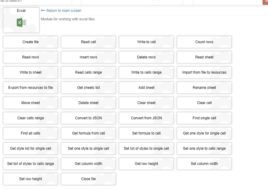Viewport: 268px width, 189px height.
Task: Click the green Excel module icon
Action: [21, 23]
